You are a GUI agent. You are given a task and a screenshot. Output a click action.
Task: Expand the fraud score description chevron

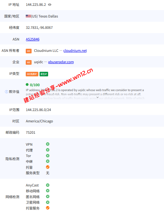tap(98, 97)
